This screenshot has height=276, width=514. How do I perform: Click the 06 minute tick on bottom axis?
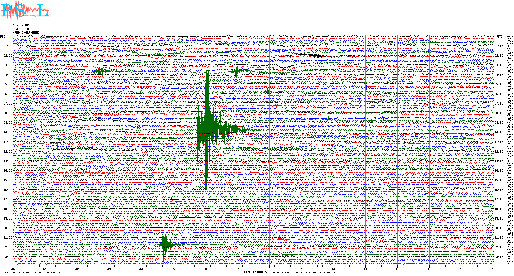[205, 269]
